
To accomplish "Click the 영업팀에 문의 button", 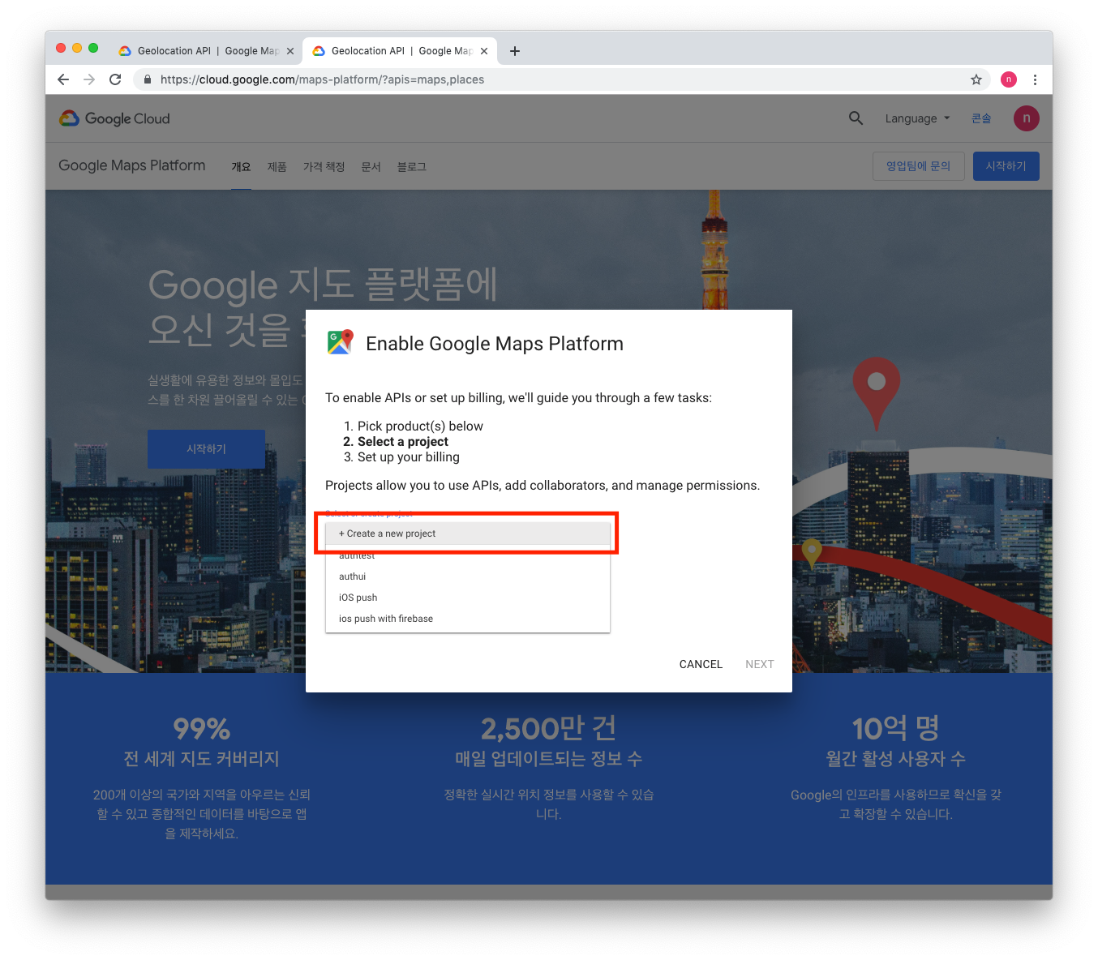I will click(919, 166).
